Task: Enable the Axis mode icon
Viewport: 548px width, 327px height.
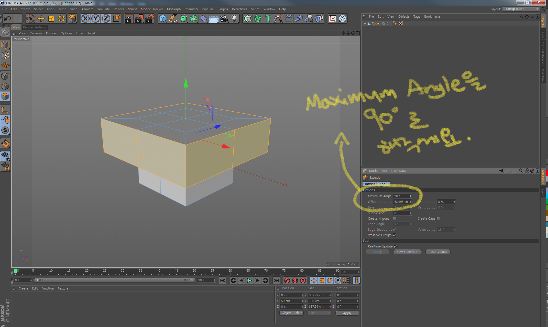Action: click(x=5, y=110)
